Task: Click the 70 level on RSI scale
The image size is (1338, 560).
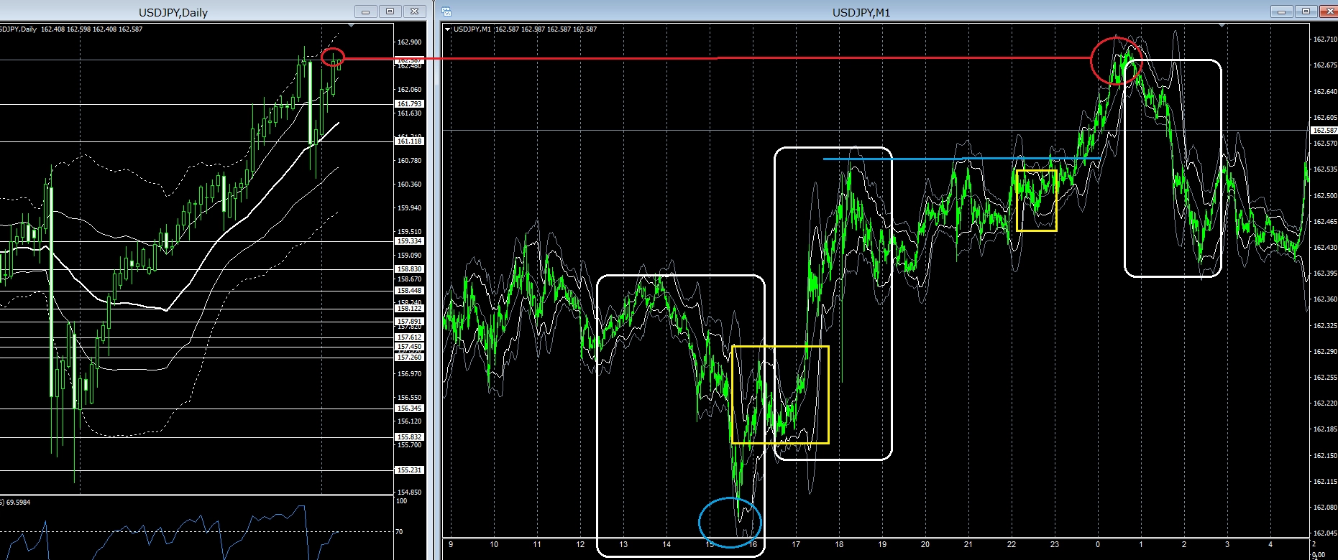Action: pyautogui.click(x=399, y=532)
